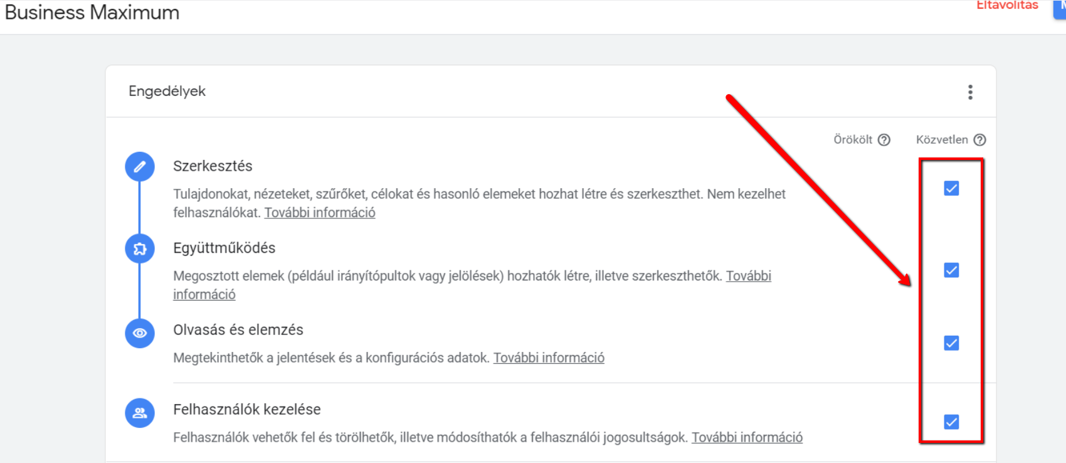Screen dimensions: 1066x463
Task: Click the help icon beside Örökölt
Action: click(884, 140)
